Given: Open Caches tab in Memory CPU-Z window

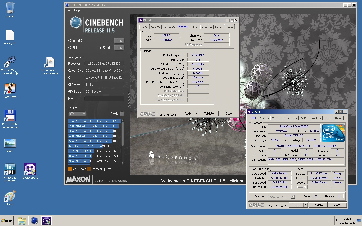Looking at the screenshot, I should point(155,27).
